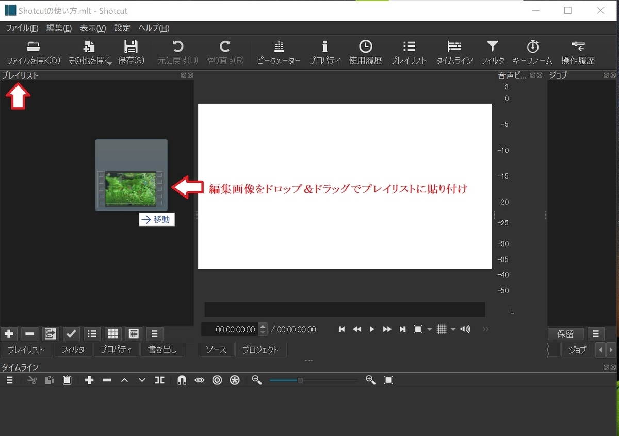
Task: Click the timeline paste clipboard icon
Action: [67, 380]
